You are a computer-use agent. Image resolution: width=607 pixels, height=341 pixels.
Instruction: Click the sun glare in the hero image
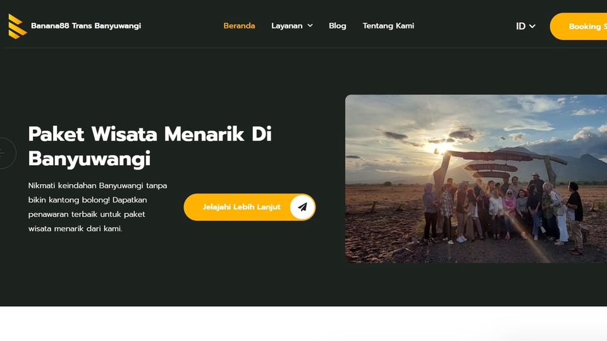coord(443,149)
